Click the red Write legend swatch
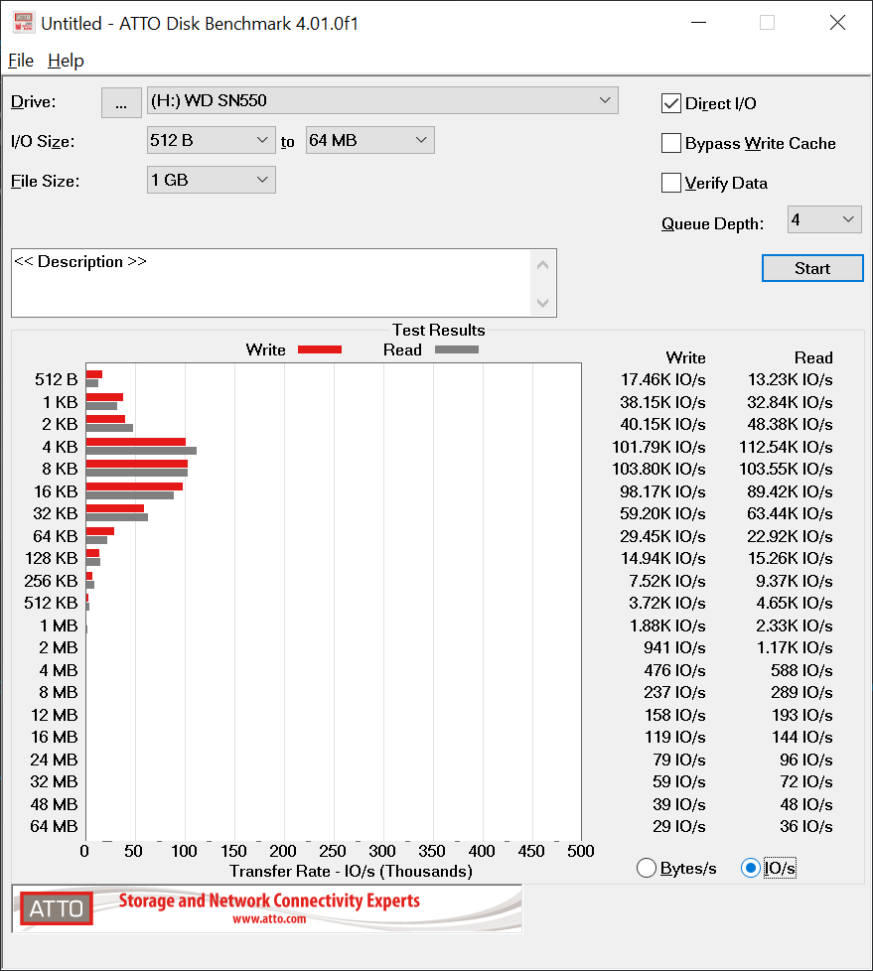Image resolution: width=873 pixels, height=971 pixels. tap(320, 349)
